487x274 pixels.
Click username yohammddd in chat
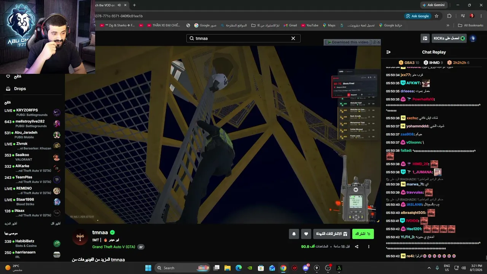pos(417,126)
